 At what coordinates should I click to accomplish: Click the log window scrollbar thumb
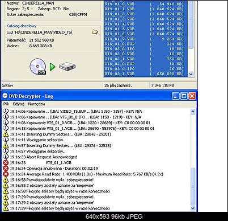click(193, 186)
